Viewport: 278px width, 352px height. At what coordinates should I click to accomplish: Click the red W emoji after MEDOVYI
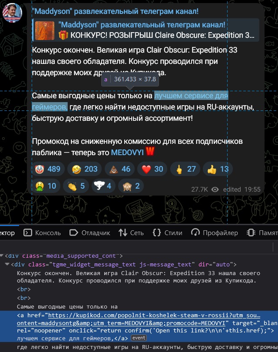[x=150, y=152]
